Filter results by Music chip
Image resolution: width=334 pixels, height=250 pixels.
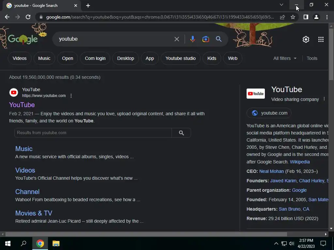tap(44, 58)
